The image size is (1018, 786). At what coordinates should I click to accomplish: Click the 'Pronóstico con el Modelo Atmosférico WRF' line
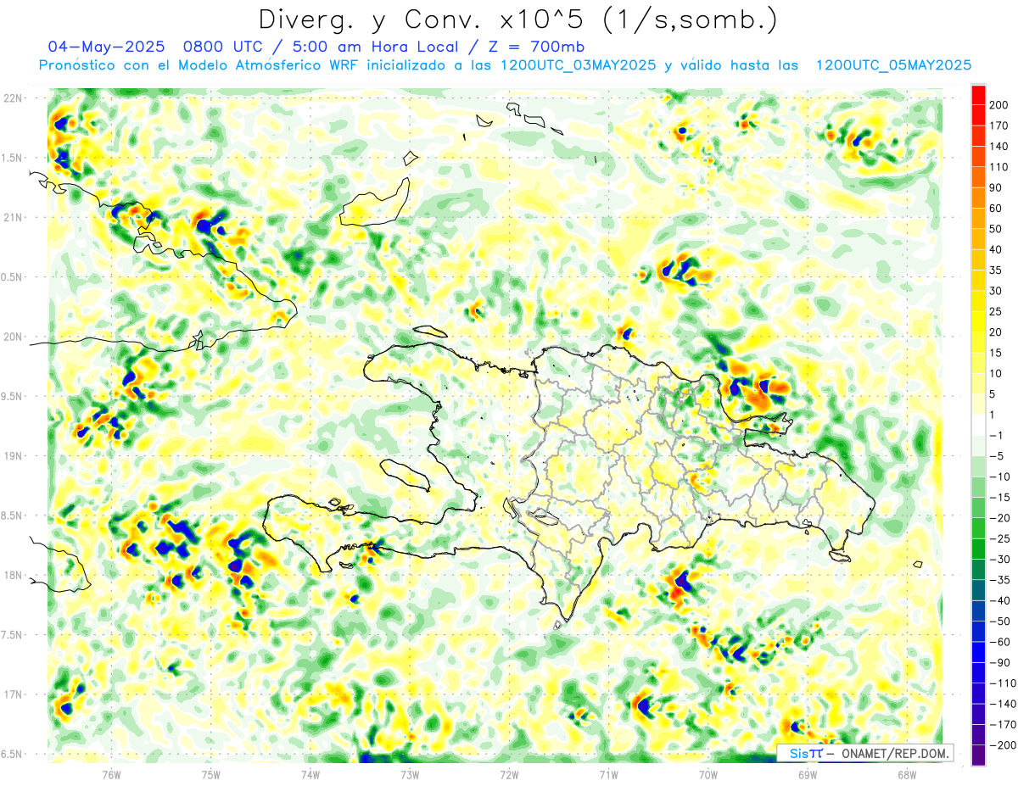pos(199,65)
